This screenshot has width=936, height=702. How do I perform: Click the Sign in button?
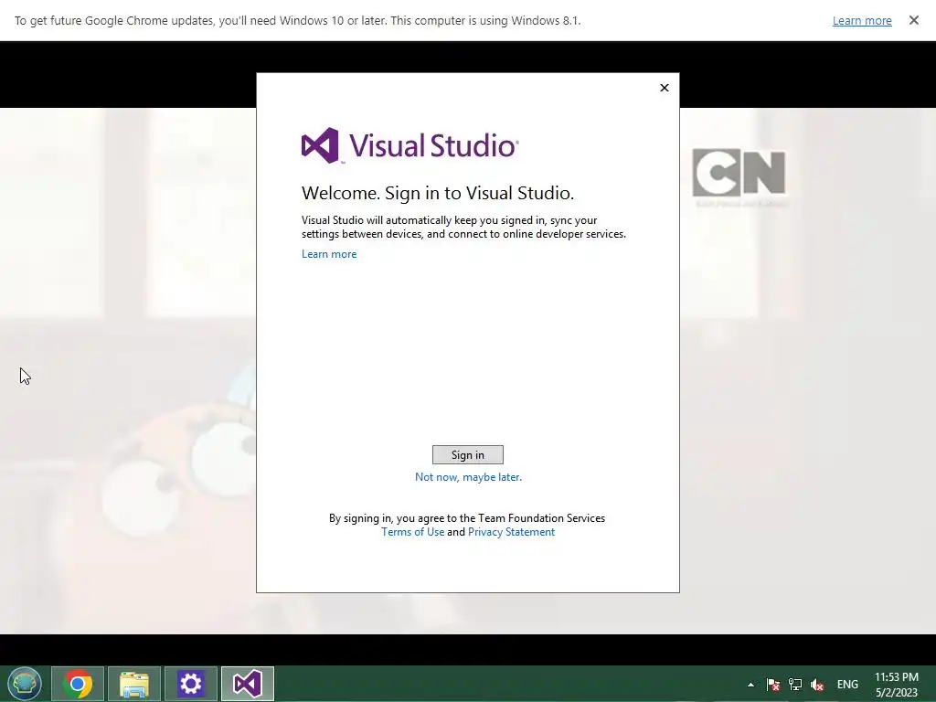pyautogui.click(x=467, y=455)
